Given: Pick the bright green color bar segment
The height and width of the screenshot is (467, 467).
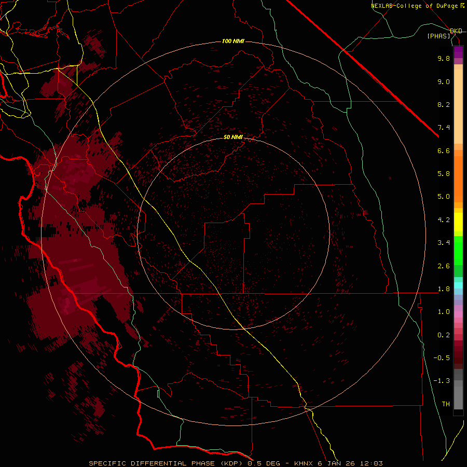Looking at the screenshot, I should [458, 250].
